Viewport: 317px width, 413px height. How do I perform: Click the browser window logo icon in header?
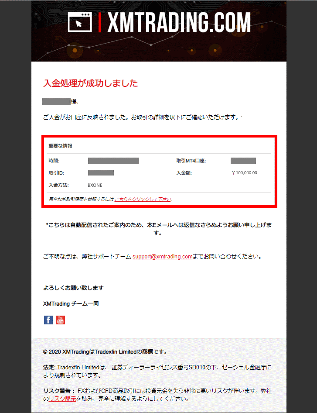(x=80, y=22)
